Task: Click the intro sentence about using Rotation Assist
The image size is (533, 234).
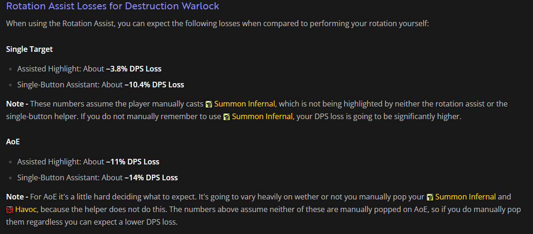Action: point(217,23)
